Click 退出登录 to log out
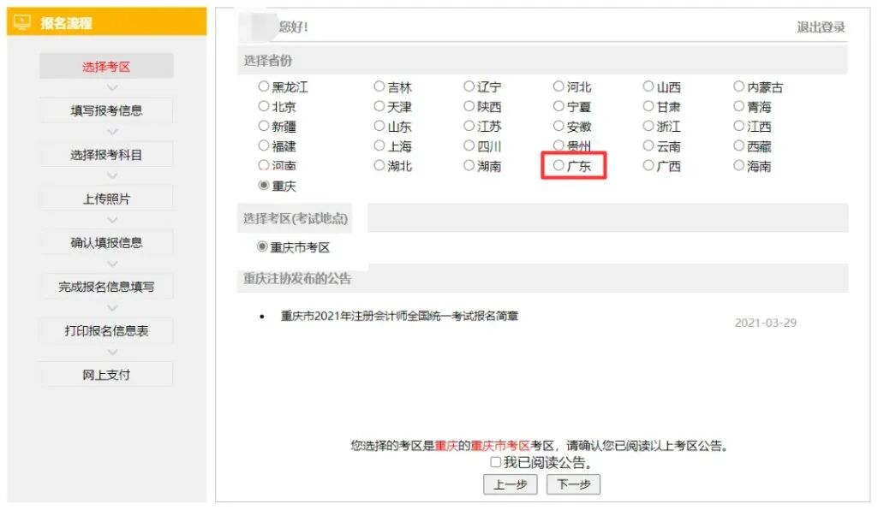This screenshot has height=510, width=878. [821, 27]
